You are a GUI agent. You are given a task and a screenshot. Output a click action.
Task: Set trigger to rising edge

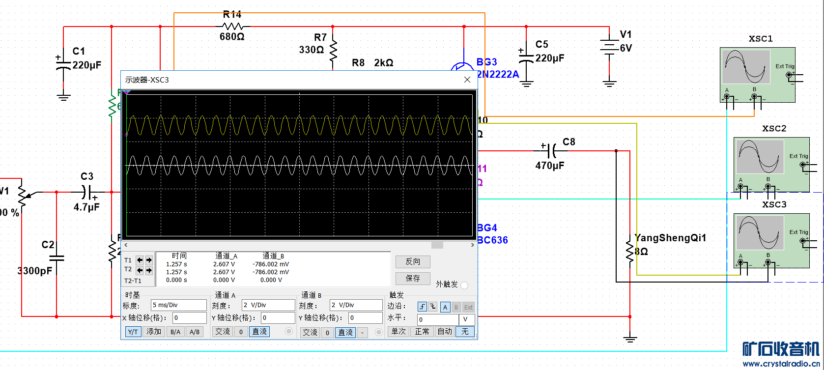click(422, 307)
